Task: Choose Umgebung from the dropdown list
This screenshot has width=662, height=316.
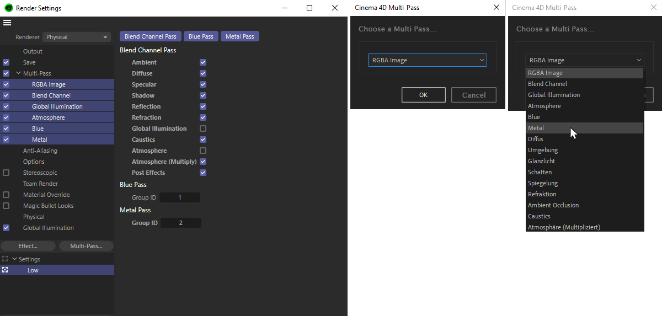Action: click(585, 150)
